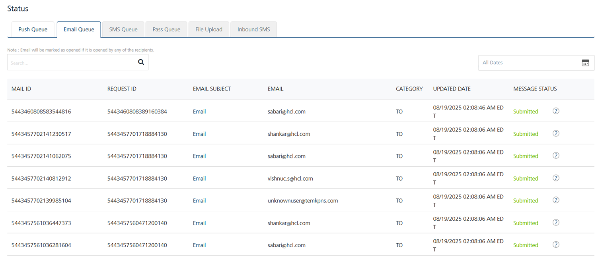Click into the Search input field
The image size is (598, 258).
72,63
